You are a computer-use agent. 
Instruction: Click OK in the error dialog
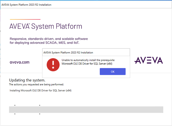pos(113,72)
